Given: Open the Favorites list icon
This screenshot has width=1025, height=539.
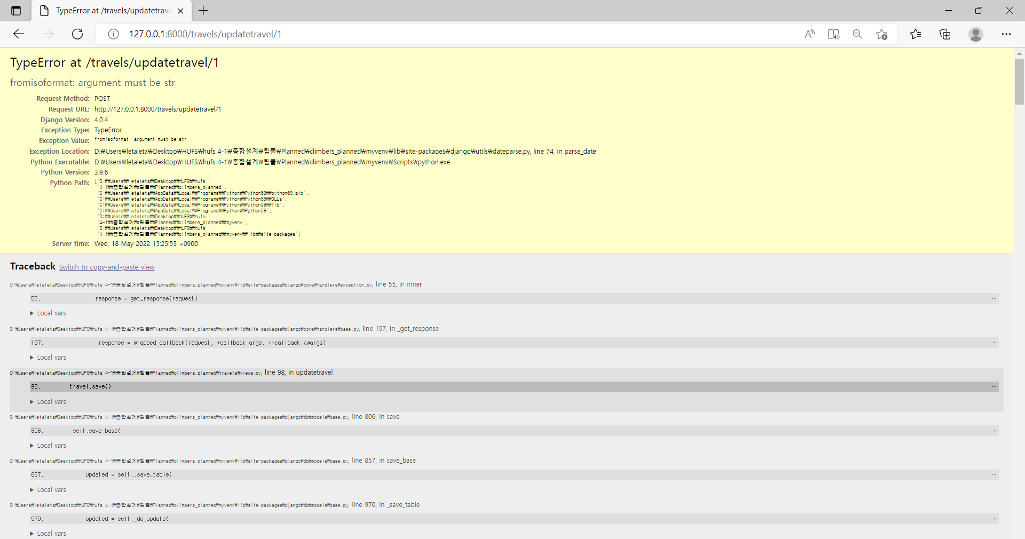Looking at the screenshot, I should pos(916,34).
